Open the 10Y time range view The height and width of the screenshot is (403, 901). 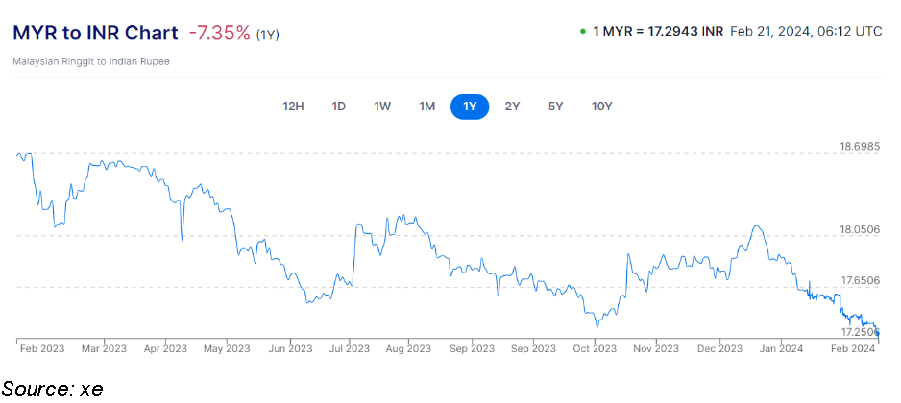click(x=601, y=107)
